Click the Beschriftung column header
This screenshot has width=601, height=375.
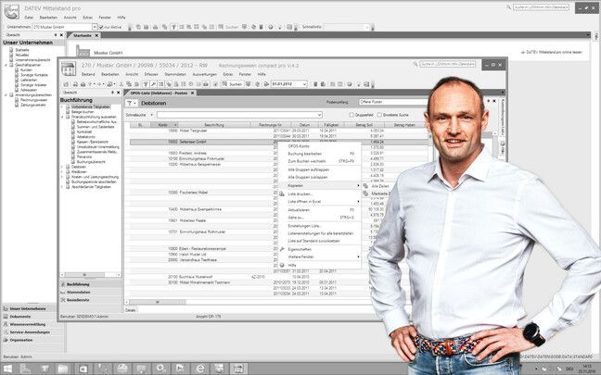coord(214,125)
